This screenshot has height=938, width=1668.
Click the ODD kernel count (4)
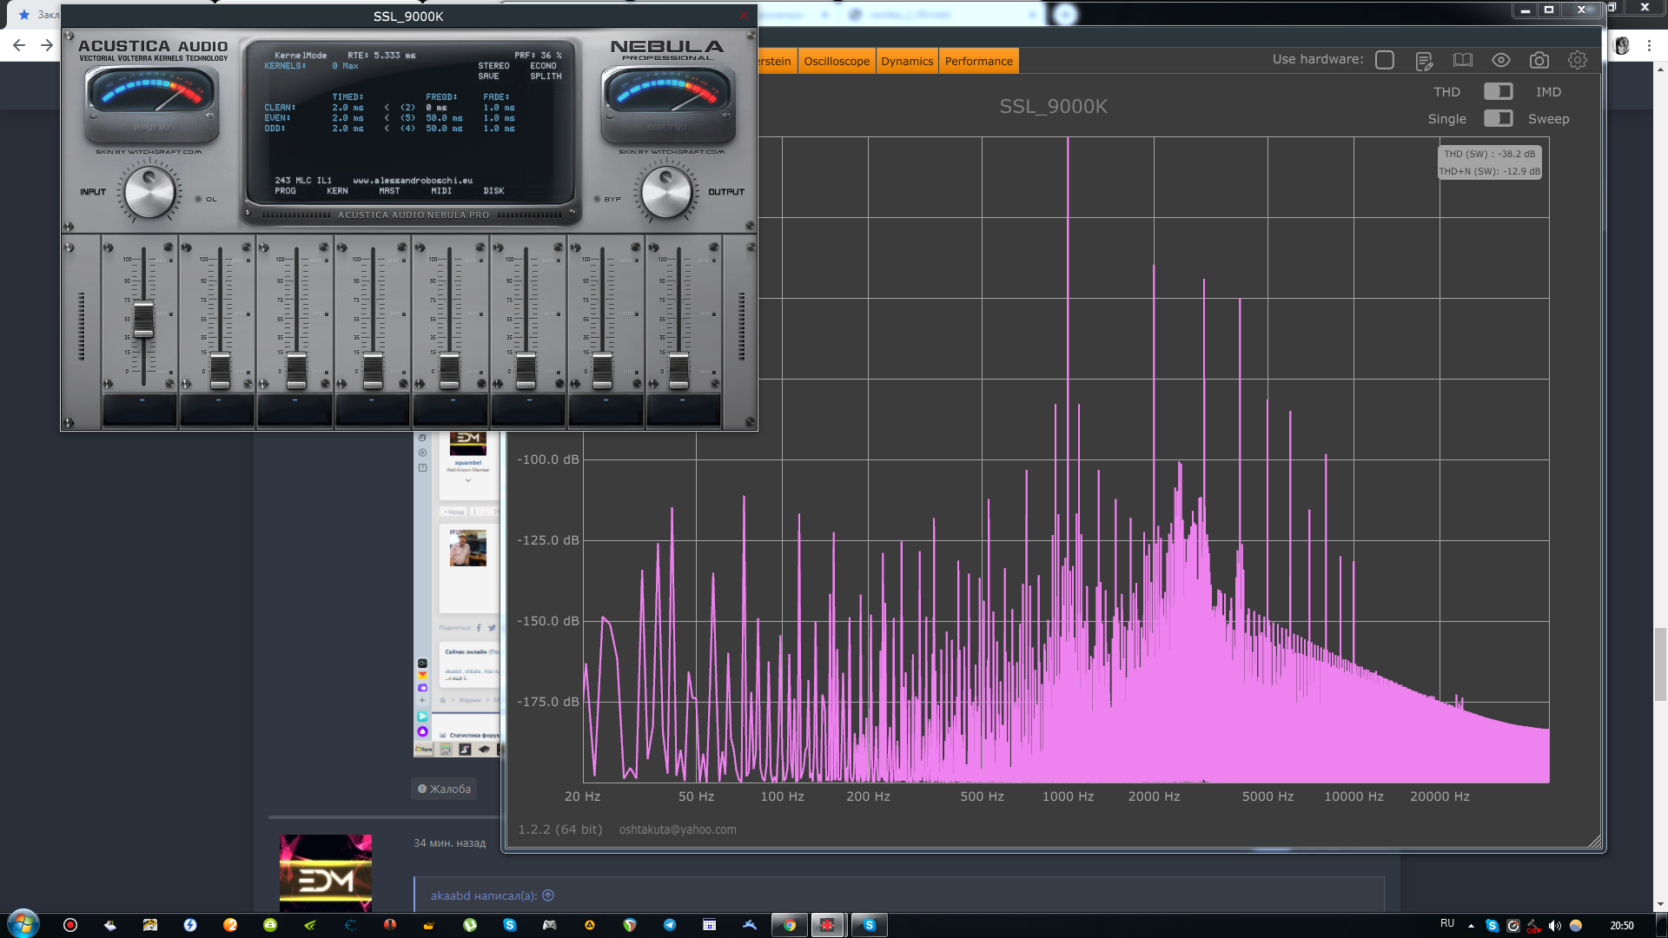[407, 129]
